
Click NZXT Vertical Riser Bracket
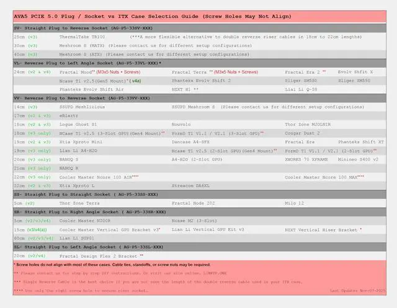(x=321, y=229)
